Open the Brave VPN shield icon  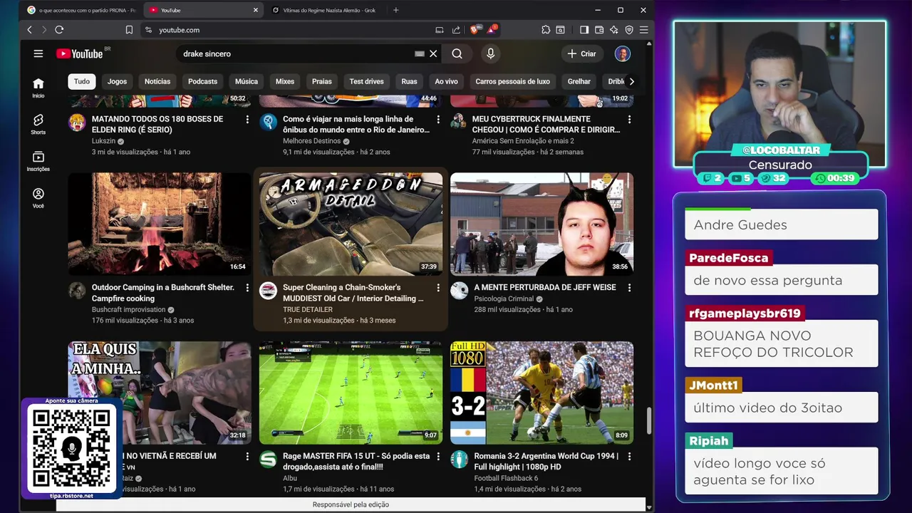click(629, 30)
